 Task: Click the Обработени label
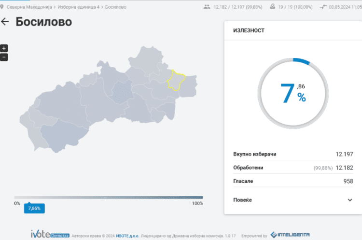tap(248, 168)
